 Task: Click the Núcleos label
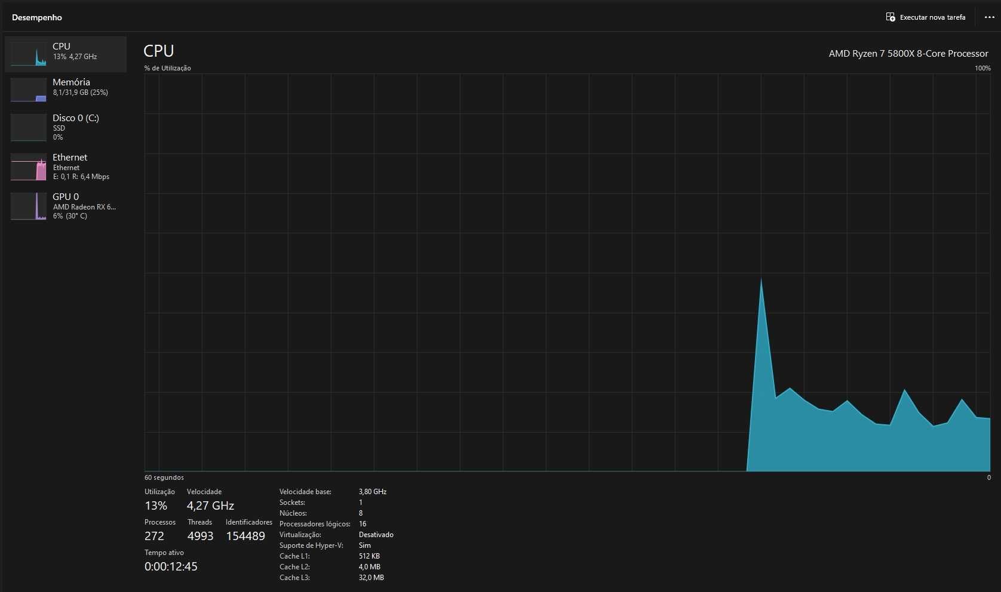coord(293,513)
